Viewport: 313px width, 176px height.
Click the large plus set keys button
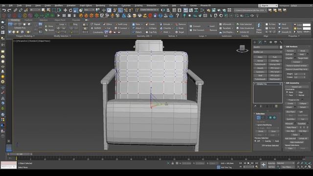pyautogui.click(x=264, y=165)
